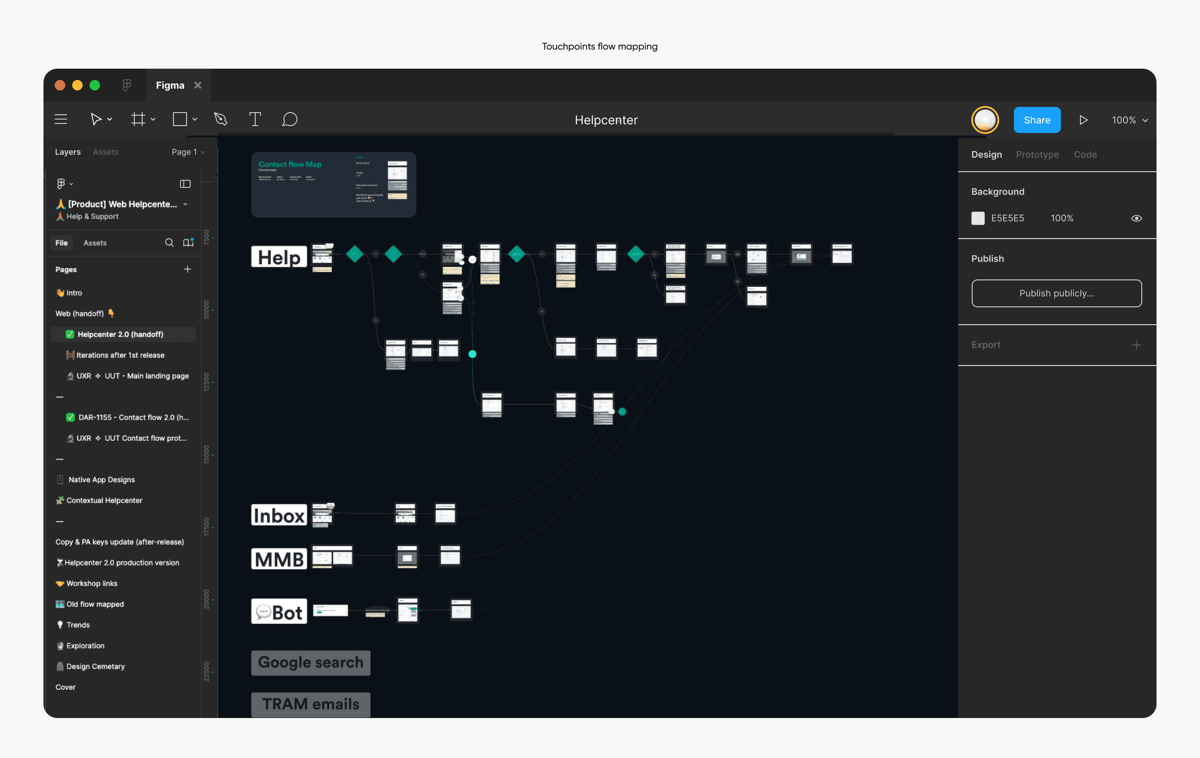Screen dimensions: 1200x758
Task: Expand the Page 1 dropdown
Action: (x=188, y=152)
